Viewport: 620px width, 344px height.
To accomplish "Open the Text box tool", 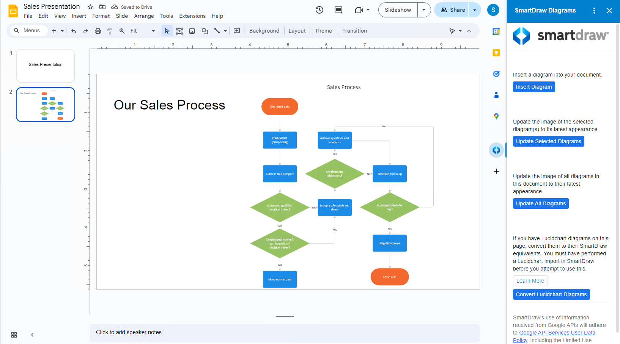I will coord(179,31).
